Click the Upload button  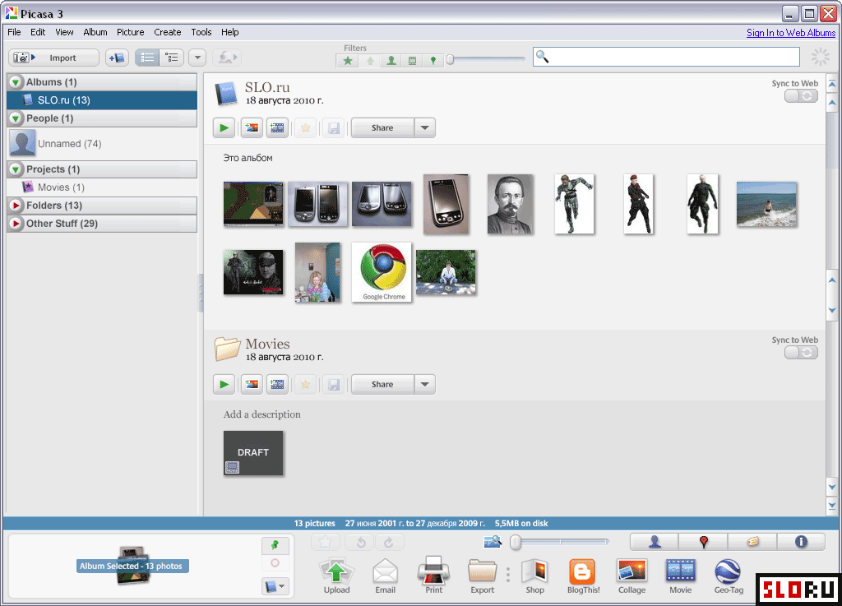click(x=336, y=576)
